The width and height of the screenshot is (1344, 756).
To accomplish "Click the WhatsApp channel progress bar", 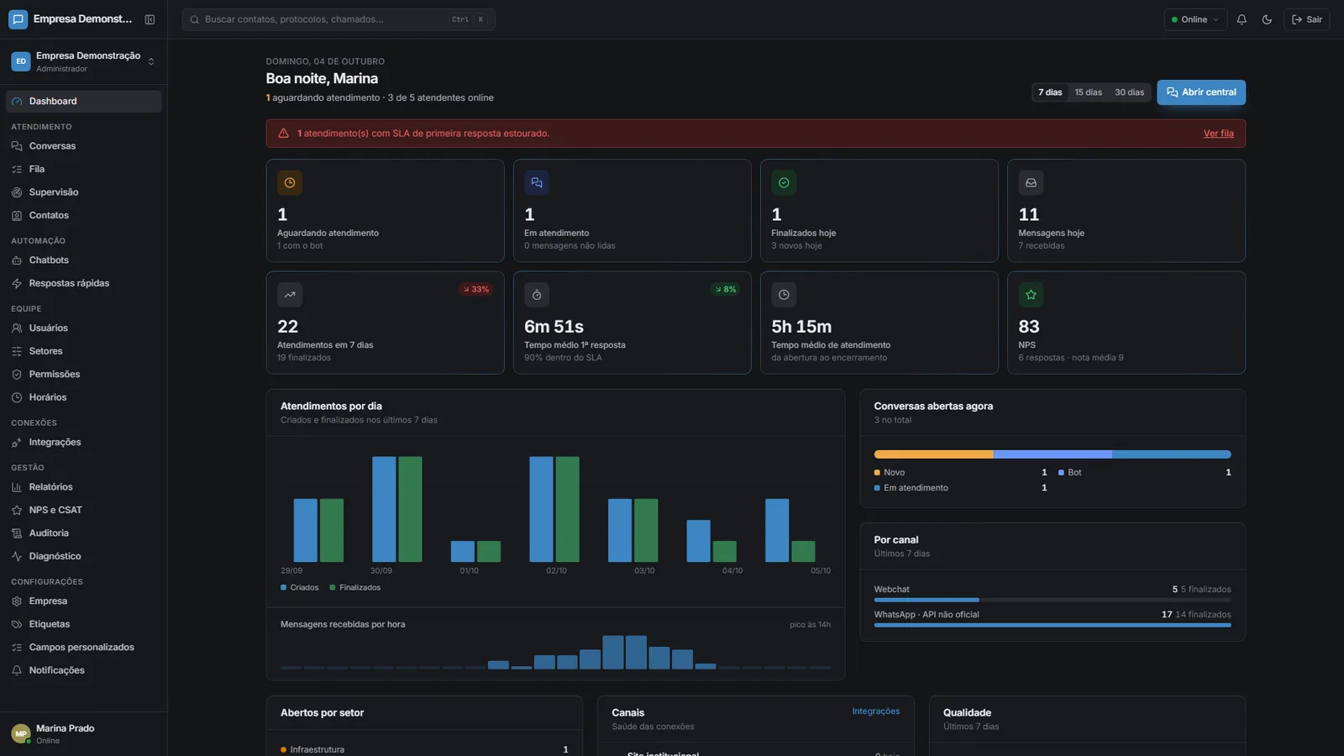I will coord(1053,625).
